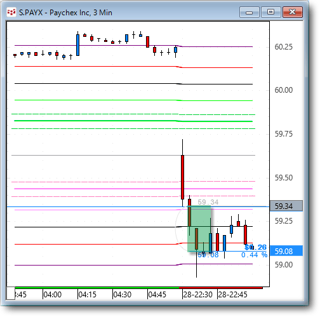Click the 59.34 price marker on the scale
The width and height of the screenshot is (320, 317).
click(286, 206)
